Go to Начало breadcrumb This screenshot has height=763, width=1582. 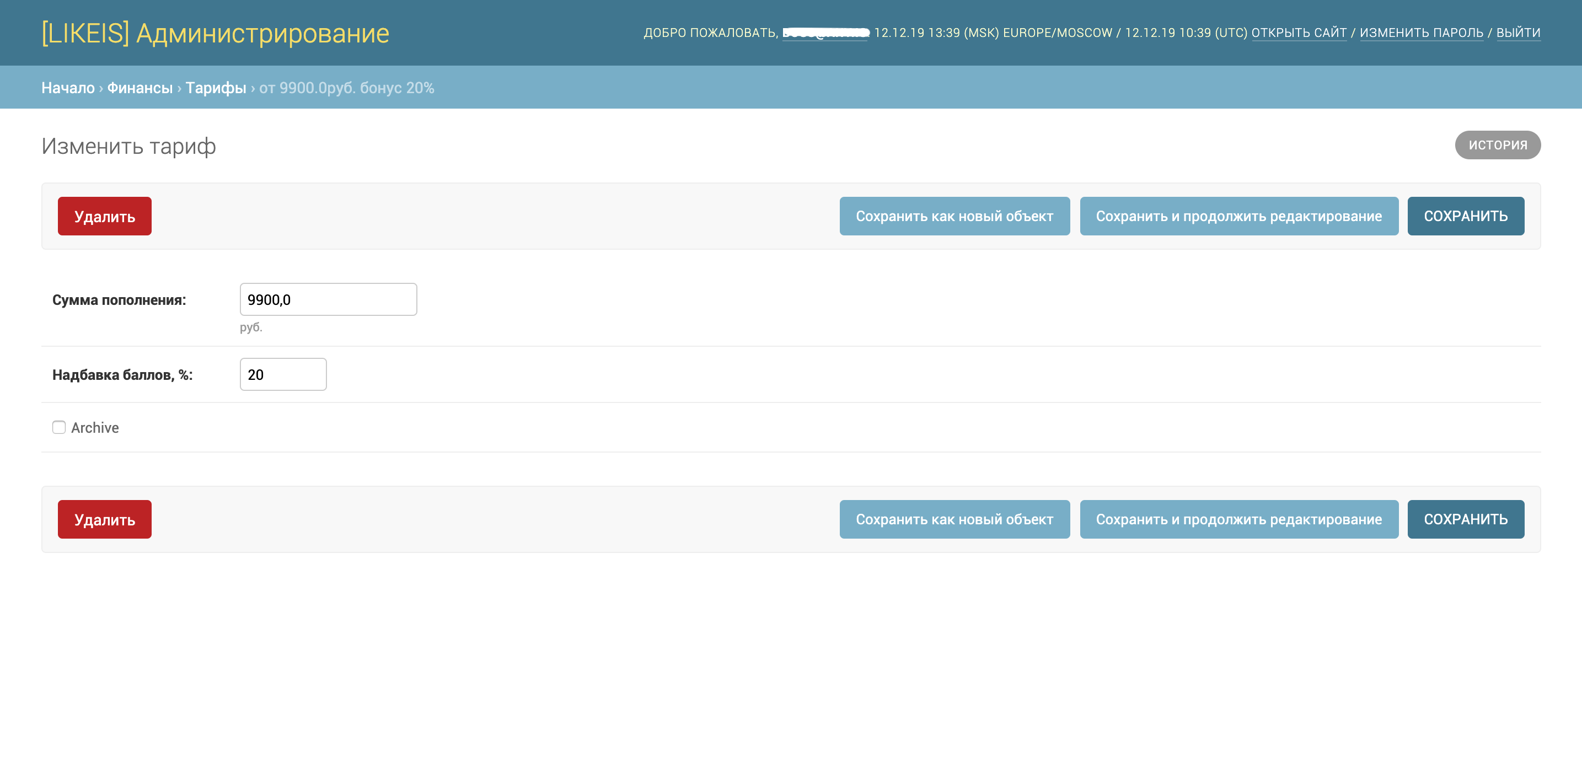tap(68, 88)
